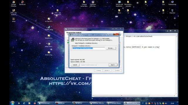The height and width of the screenshot is (105, 188).
Task: Select the Mouse and Keyboard desktop icon
Action: (120, 4)
